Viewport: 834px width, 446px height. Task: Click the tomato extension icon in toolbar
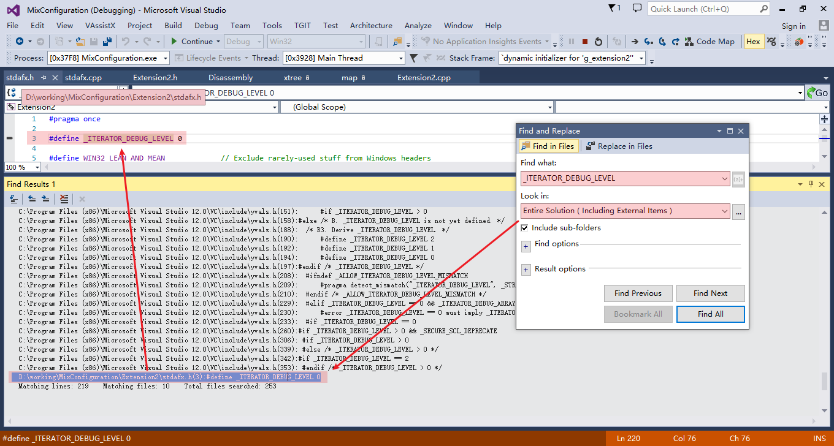coord(799,42)
